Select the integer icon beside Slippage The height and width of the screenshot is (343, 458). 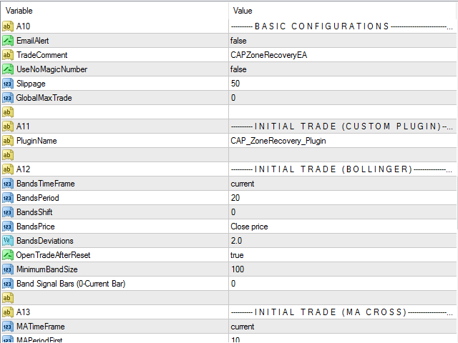point(8,84)
